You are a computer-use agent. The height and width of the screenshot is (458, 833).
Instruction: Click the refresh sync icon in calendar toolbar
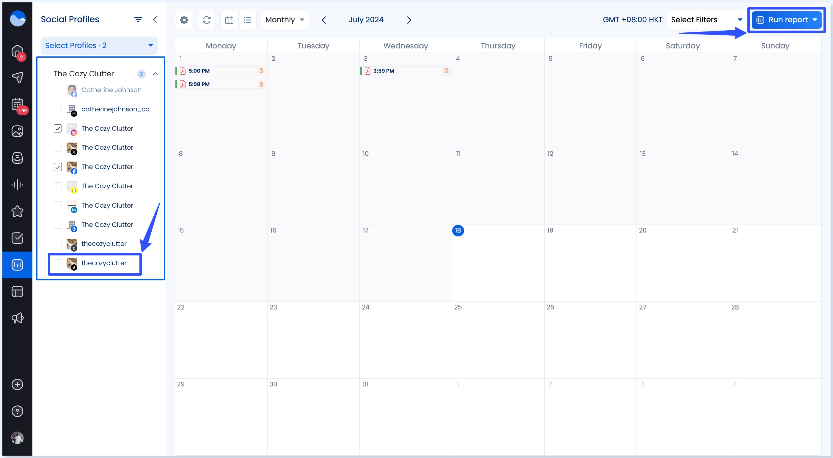click(x=207, y=20)
